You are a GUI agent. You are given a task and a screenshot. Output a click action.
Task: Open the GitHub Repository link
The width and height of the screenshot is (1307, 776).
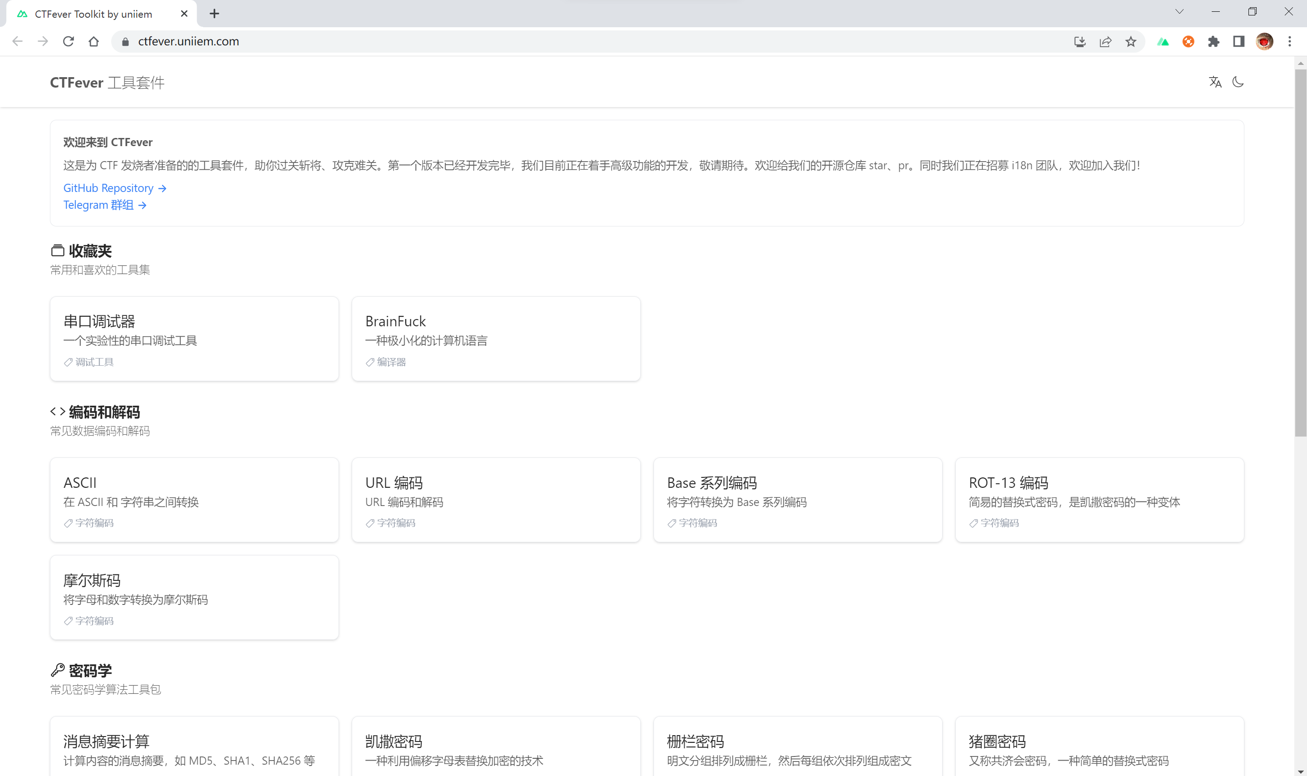point(114,188)
